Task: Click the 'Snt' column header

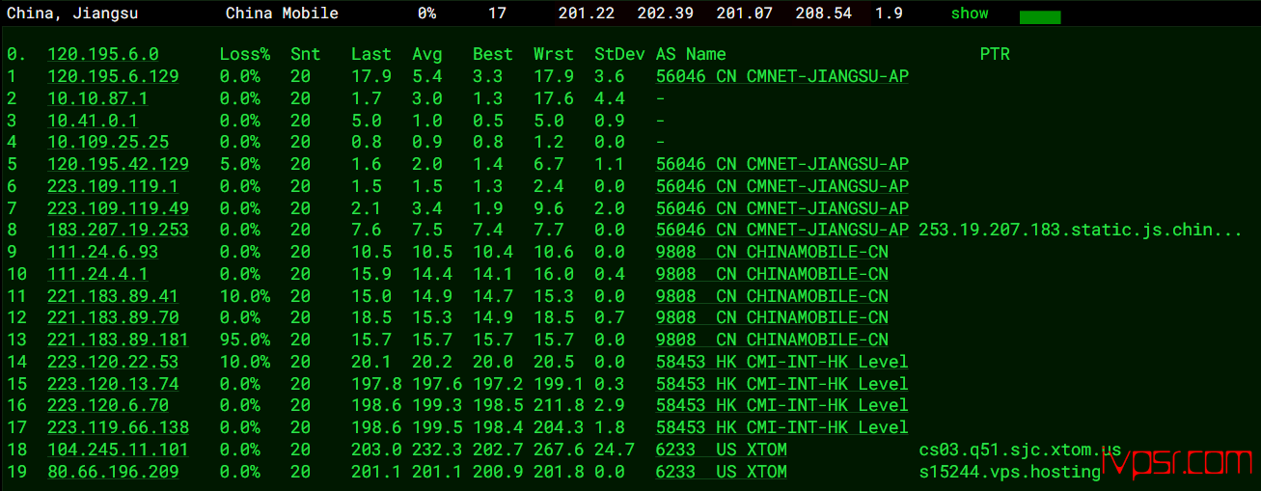Action: tap(306, 54)
